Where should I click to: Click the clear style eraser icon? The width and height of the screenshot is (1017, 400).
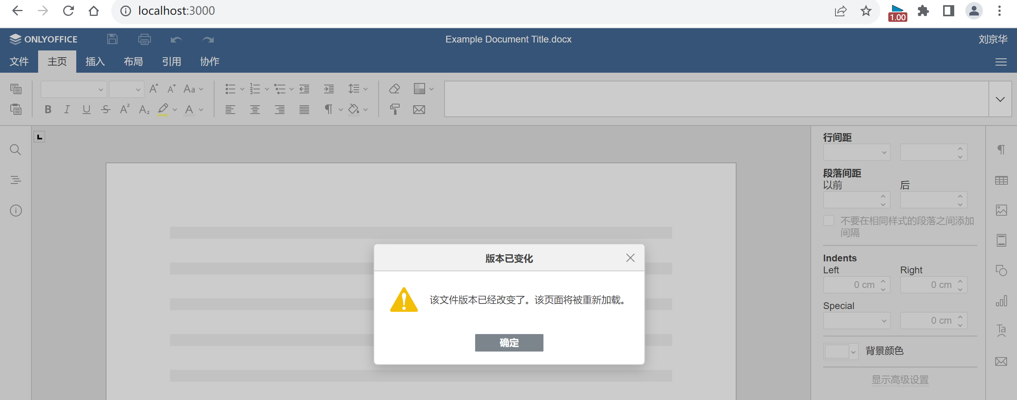pyautogui.click(x=394, y=89)
